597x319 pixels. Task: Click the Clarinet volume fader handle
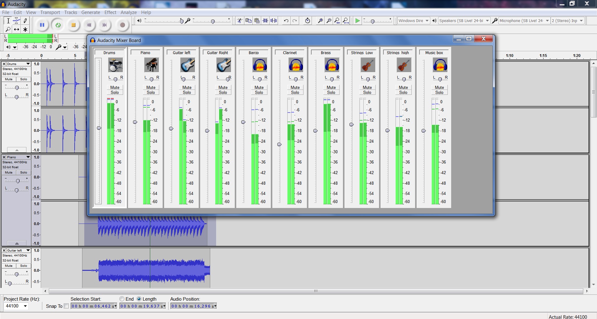pos(279,144)
